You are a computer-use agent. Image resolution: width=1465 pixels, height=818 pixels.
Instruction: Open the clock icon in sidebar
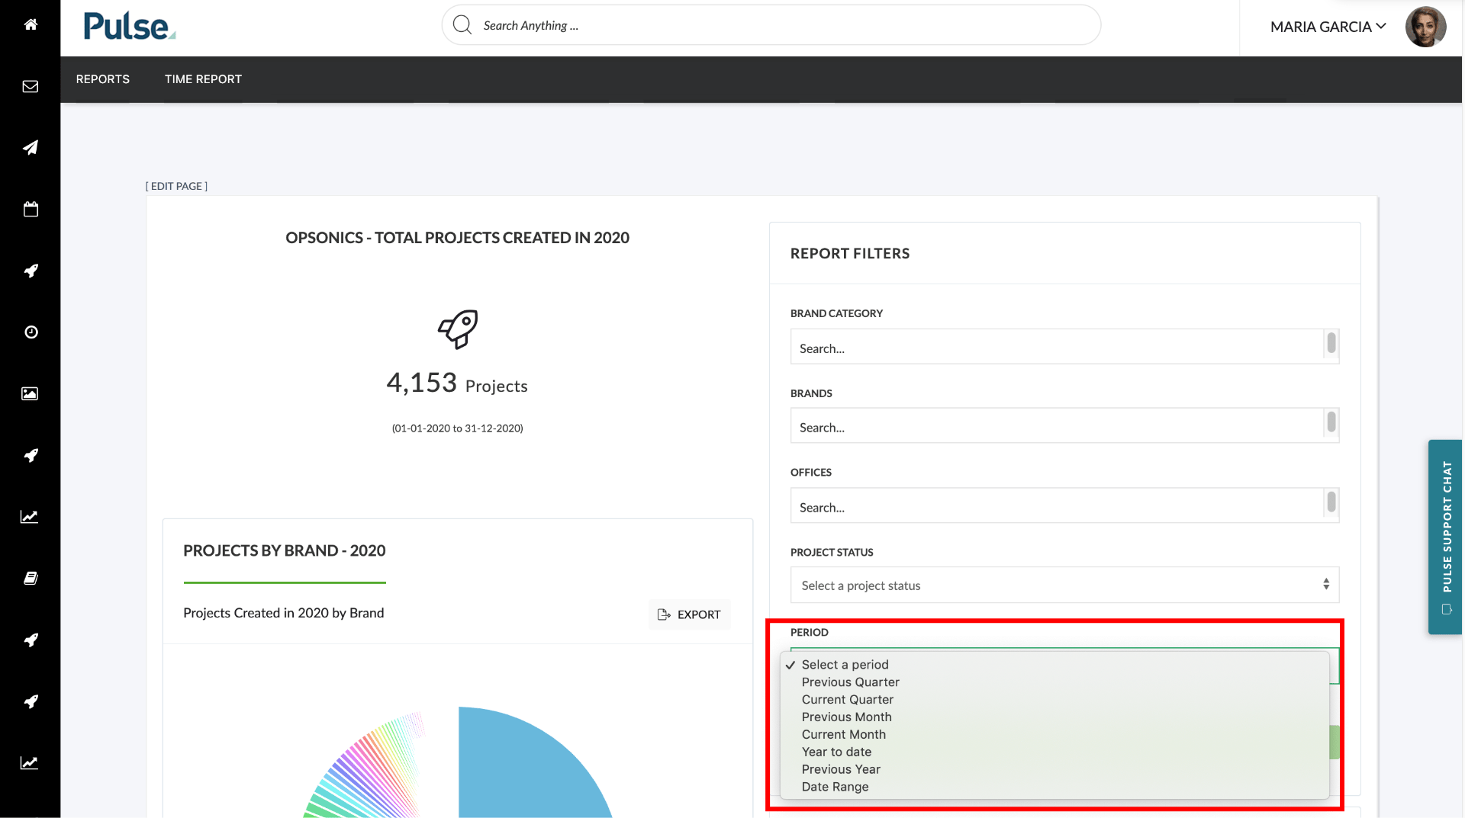click(31, 332)
